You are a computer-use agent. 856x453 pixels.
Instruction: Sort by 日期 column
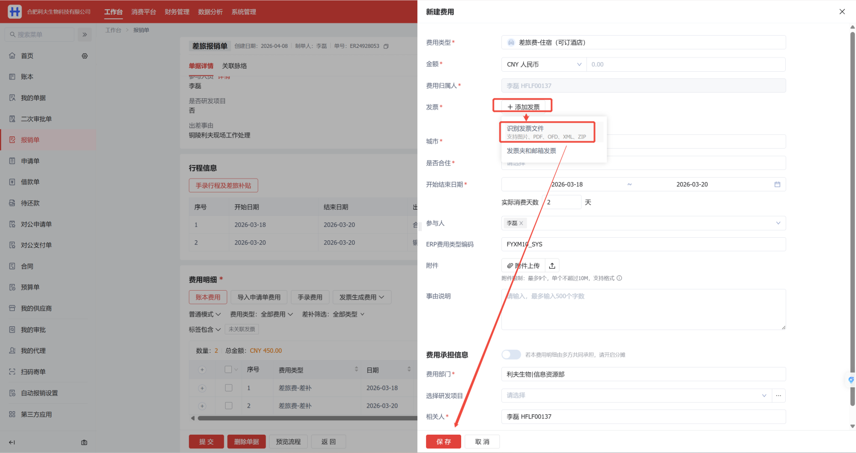[409, 370]
